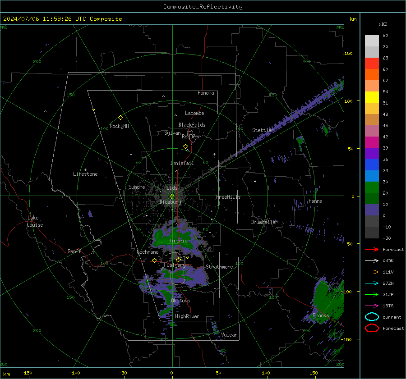This screenshot has height=379, width=406.
Task: Click the Sundre city label
Action: 137,187
